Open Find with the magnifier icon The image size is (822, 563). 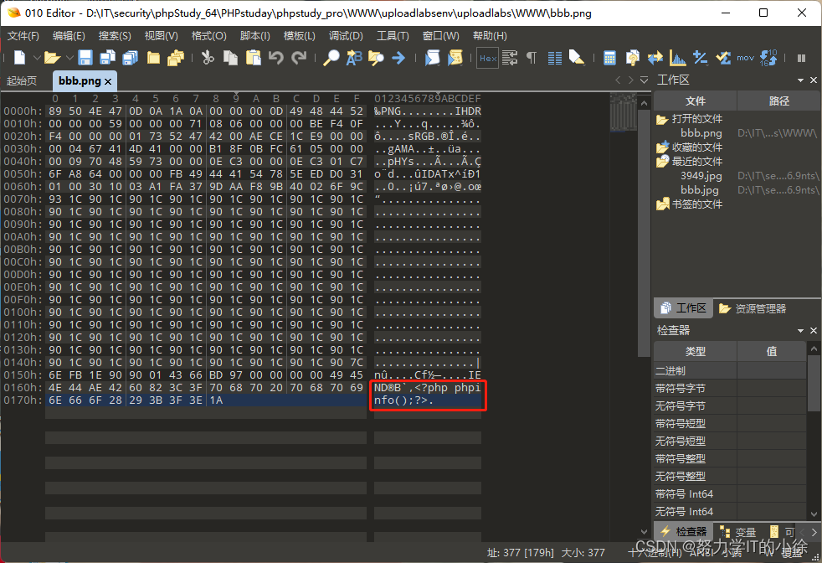click(x=331, y=57)
